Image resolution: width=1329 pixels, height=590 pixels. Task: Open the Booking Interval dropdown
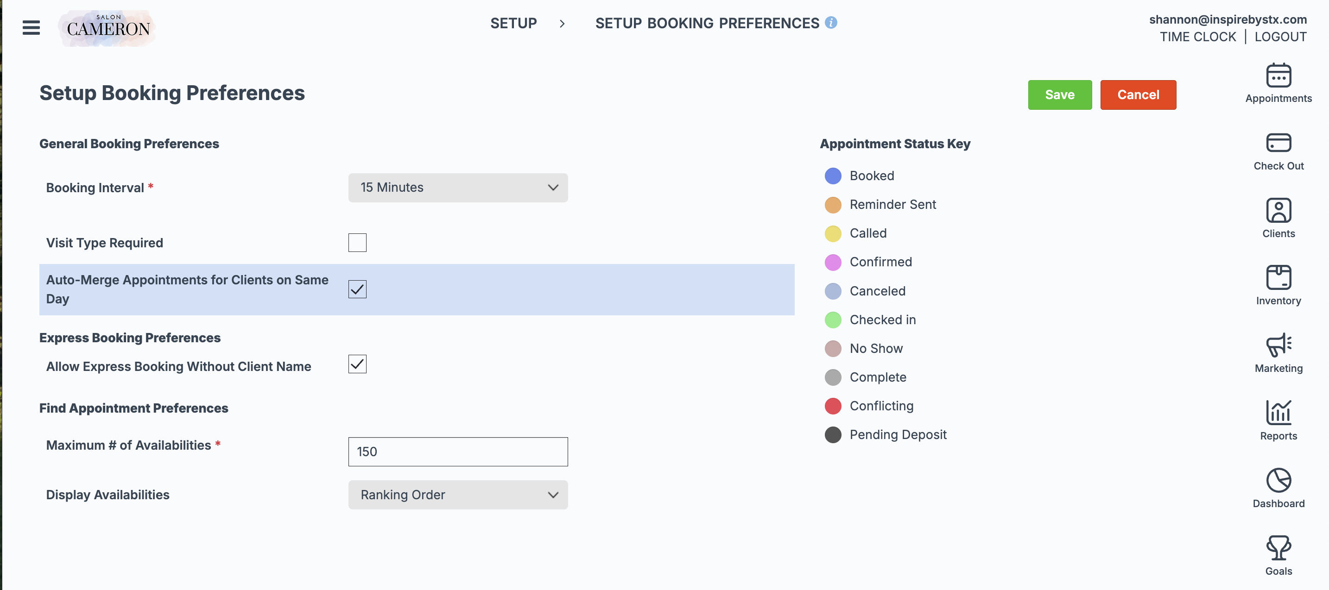click(458, 188)
